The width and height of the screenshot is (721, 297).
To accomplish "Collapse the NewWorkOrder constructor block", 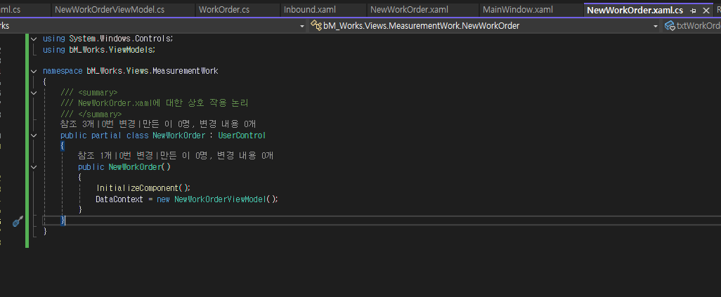I will tap(33, 167).
